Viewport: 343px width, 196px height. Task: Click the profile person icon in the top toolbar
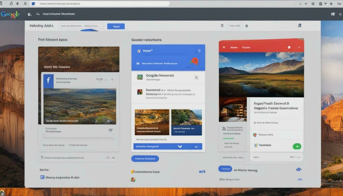click(x=247, y=26)
